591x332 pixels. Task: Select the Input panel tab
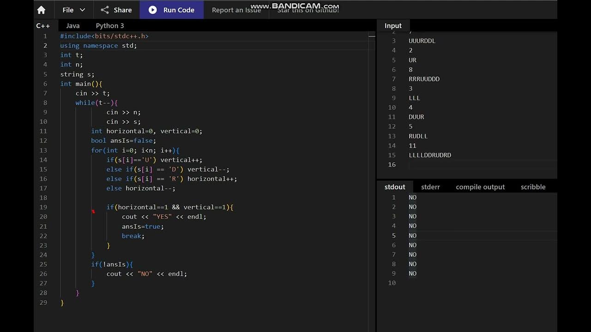(393, 26)
